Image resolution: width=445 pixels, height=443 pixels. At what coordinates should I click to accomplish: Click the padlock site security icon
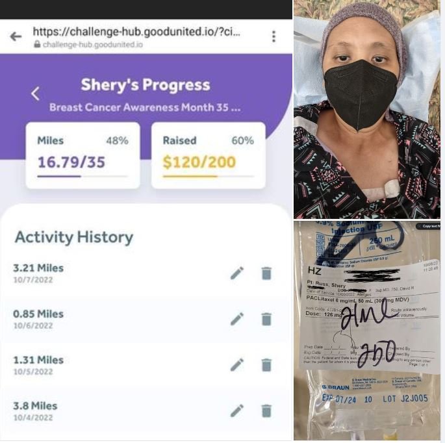click(37, 44)
